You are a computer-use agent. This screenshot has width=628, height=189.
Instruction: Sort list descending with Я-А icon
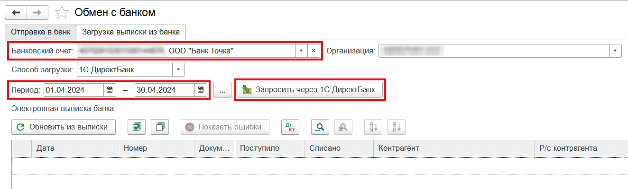pyautogui.click(x=396, y=127)
